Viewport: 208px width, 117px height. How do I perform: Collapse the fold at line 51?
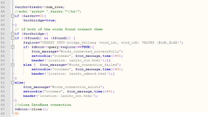(x=12, y=38)
